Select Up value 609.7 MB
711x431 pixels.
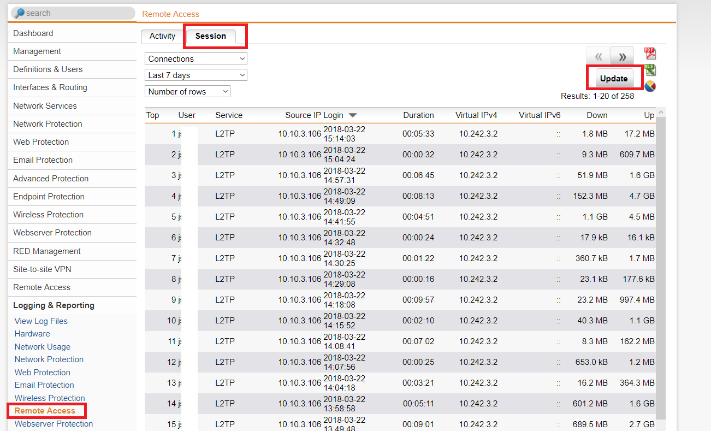(x=637, y=155)
